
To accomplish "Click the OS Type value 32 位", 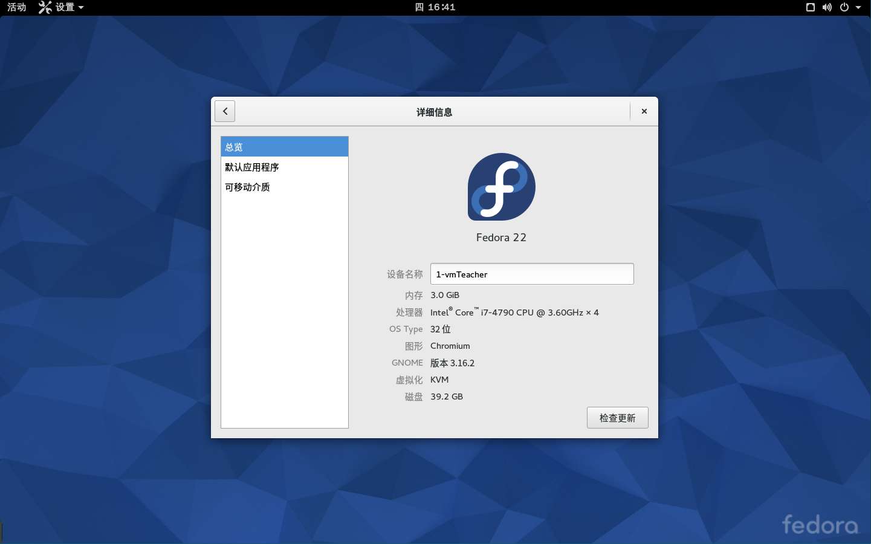I will click(x=441, y=329).
